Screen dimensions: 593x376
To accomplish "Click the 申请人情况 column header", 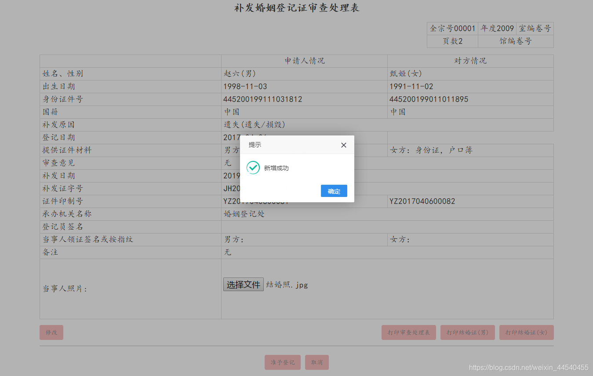I will pos(305,61).
